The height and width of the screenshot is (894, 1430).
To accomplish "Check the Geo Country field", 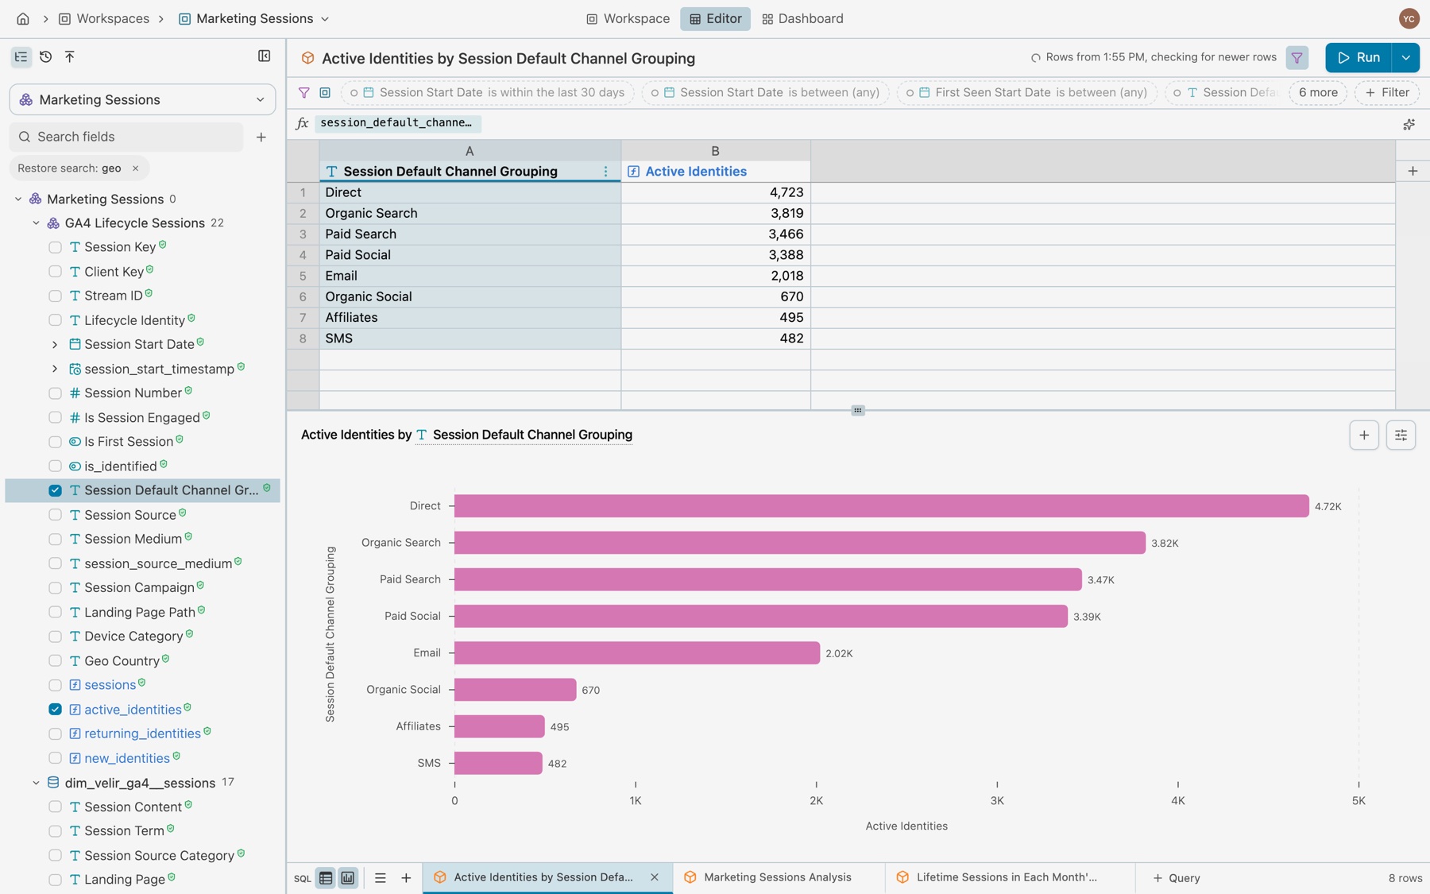I will 55,661.
